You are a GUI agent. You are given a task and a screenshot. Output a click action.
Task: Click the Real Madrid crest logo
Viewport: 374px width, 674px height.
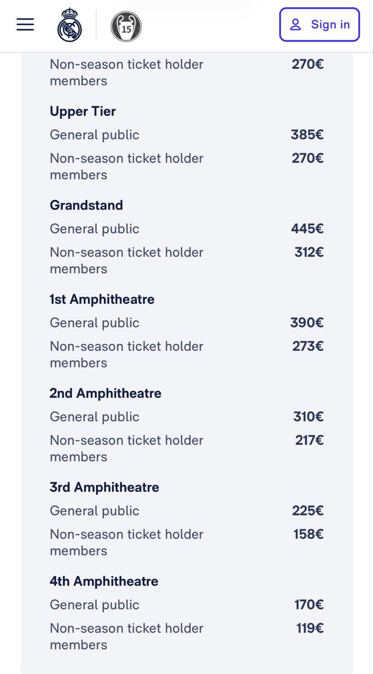pos(70,25)
